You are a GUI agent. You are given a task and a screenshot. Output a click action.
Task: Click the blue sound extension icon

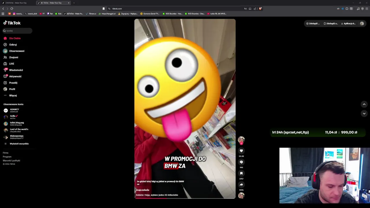coord(343,9)
